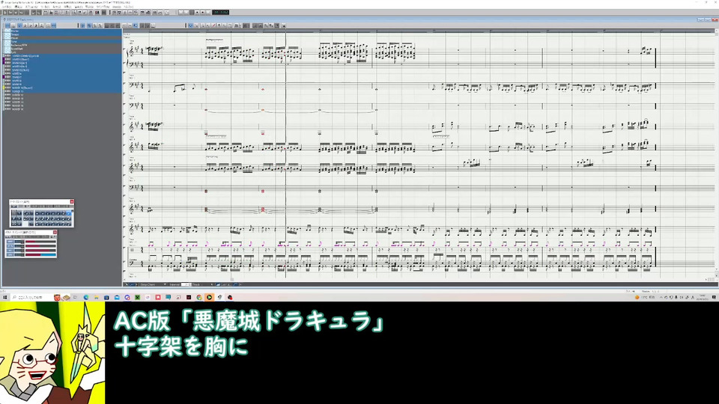Open the Windows Start menu

[x=4, y=297]
